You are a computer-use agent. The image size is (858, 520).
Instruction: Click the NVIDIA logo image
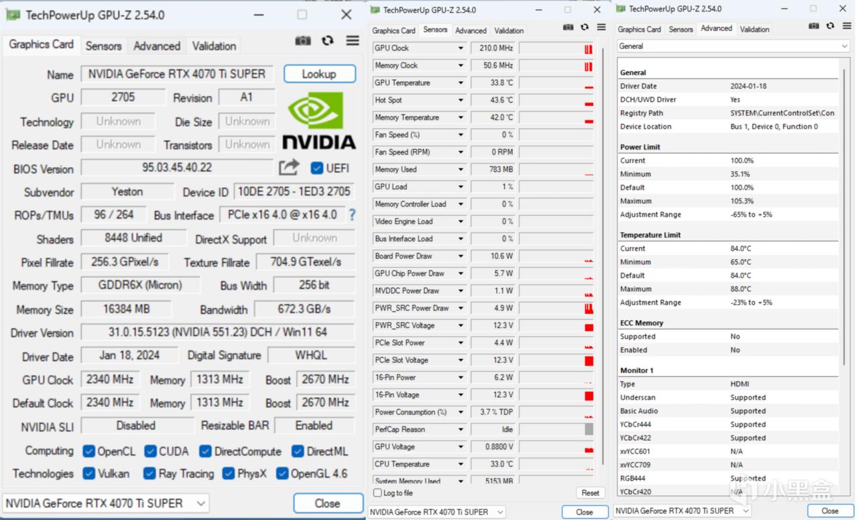pos(318,121)
